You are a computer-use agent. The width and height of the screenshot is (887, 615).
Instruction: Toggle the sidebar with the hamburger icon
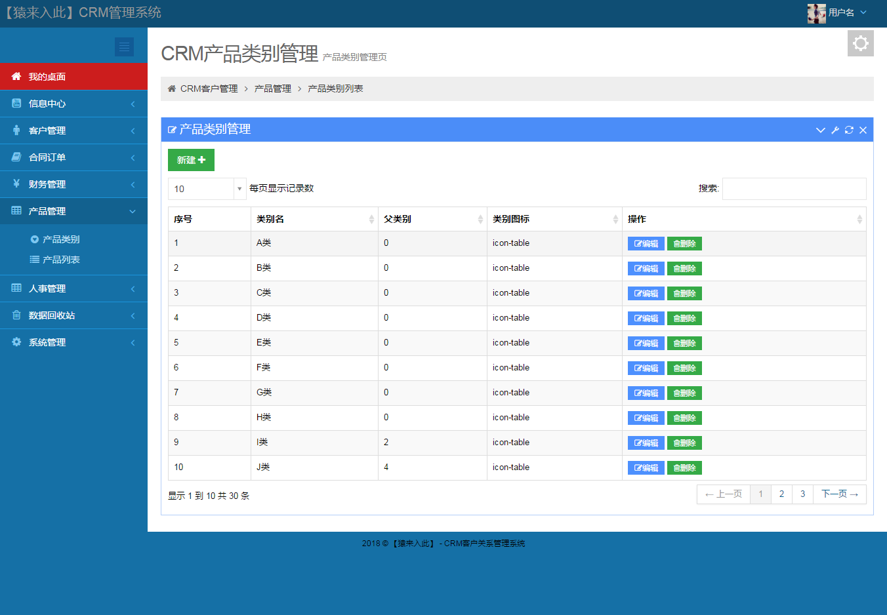[124, 47]
